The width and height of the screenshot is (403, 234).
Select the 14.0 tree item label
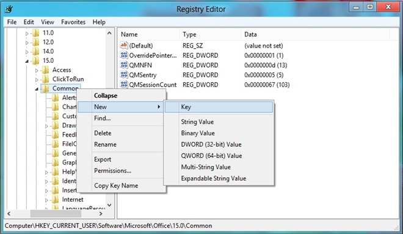tap(48, 51)
